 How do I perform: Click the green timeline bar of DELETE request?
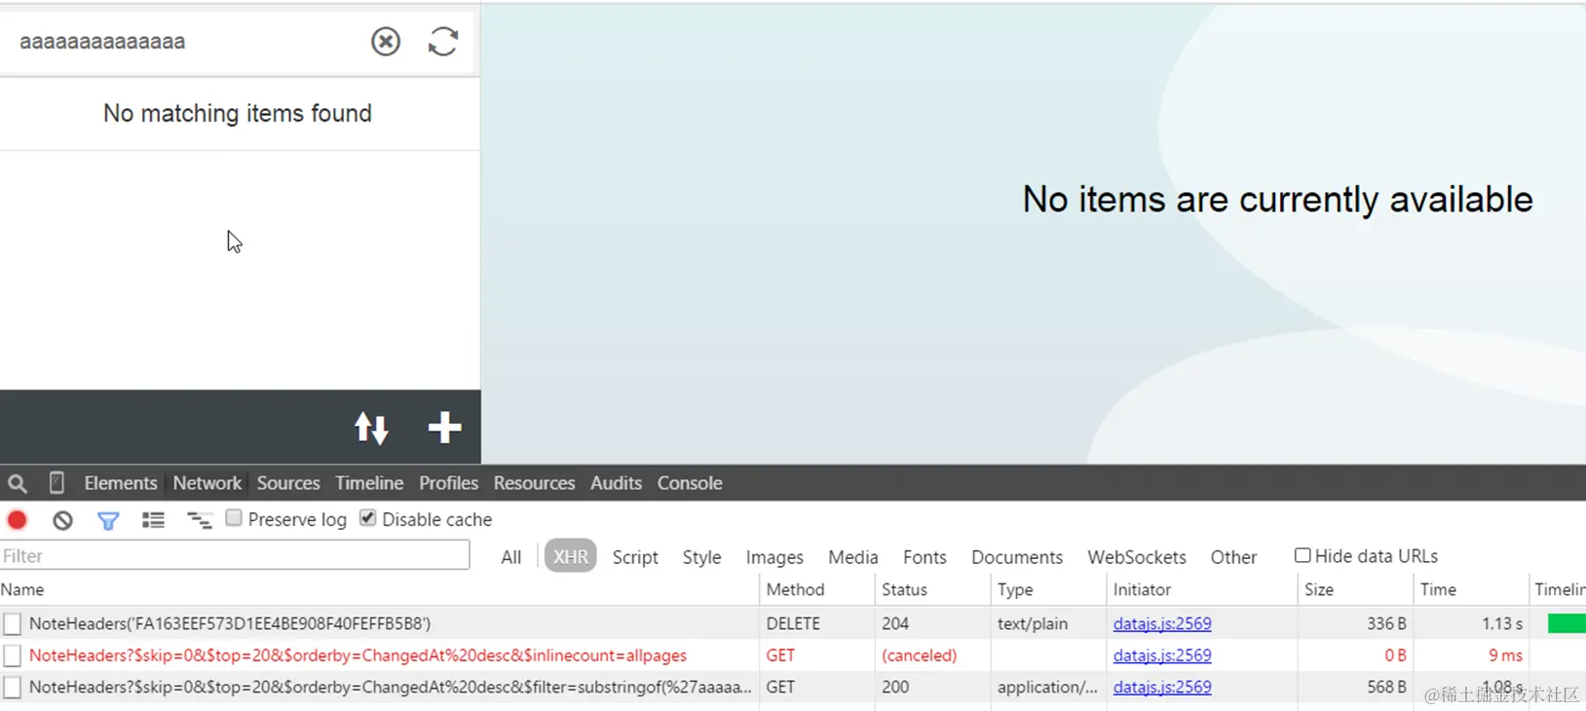point(1567,623)
